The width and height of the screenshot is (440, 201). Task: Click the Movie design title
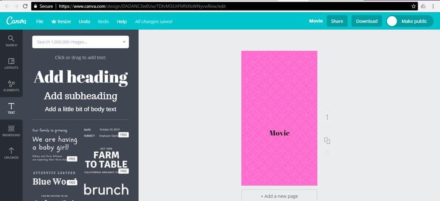pyautogui.click(x=315, y=21)
